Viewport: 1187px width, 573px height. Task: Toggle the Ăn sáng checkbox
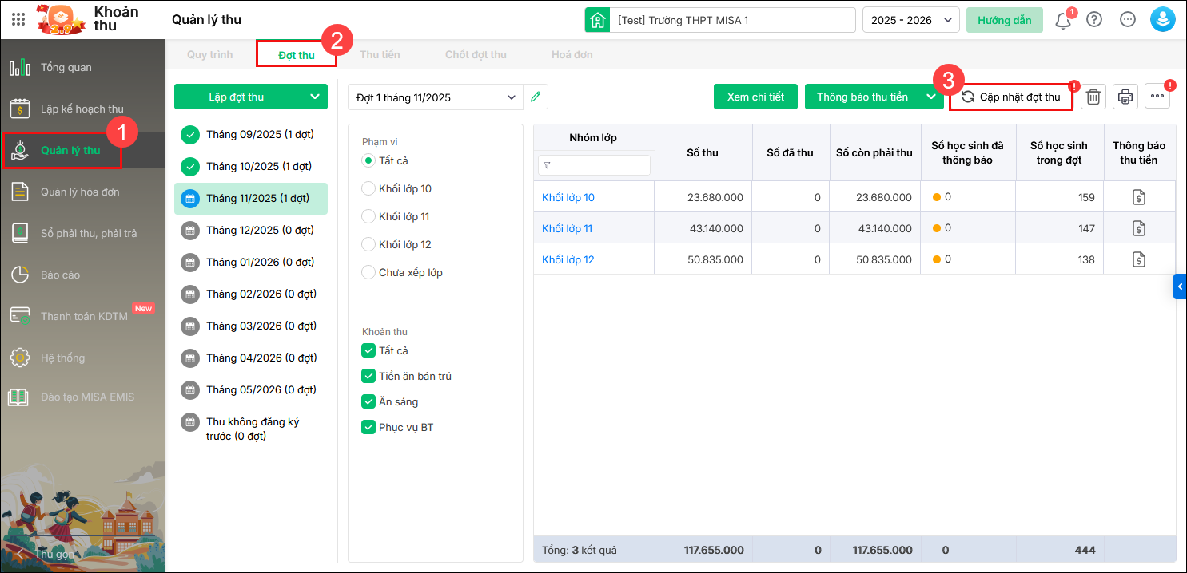(368, 401)
